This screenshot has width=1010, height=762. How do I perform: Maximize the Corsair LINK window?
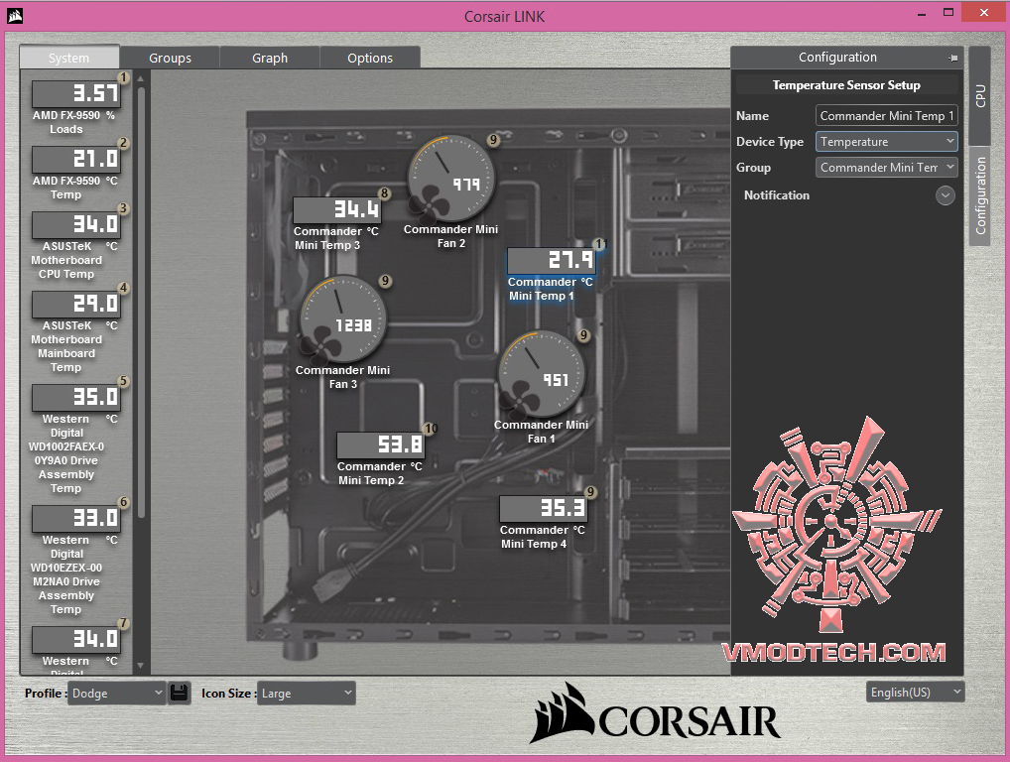(948, 13)
